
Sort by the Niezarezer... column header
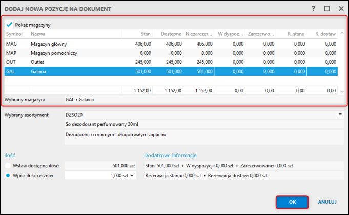(x=199, y=34)
